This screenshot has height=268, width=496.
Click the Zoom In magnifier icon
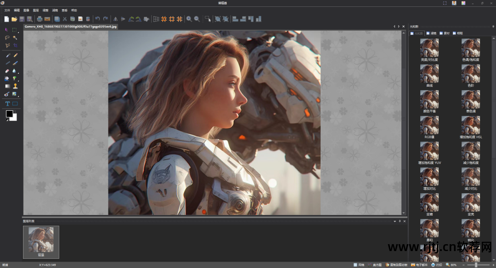[189, 19]
